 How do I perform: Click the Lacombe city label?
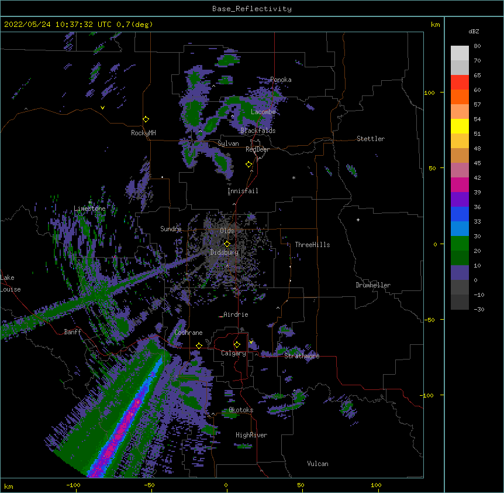point(263,112)
